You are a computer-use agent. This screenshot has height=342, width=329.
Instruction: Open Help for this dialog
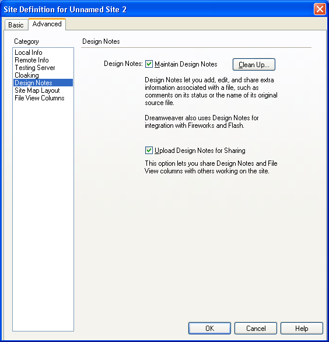(302, 328)
